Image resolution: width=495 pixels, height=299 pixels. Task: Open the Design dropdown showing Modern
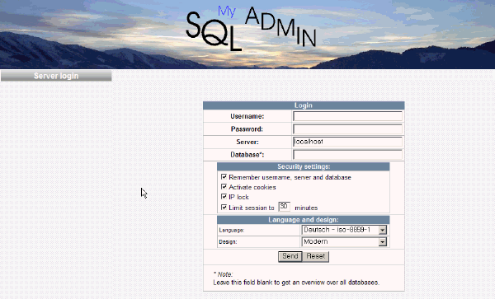tap(344, 242)
